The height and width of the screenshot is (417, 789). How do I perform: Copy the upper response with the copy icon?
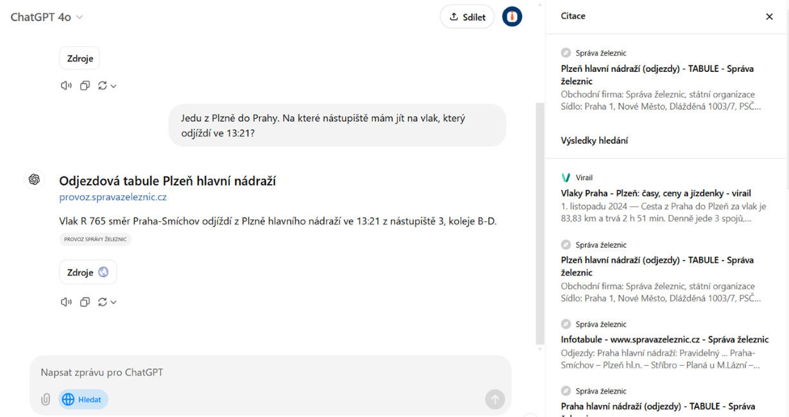click(x=85, y=85)
